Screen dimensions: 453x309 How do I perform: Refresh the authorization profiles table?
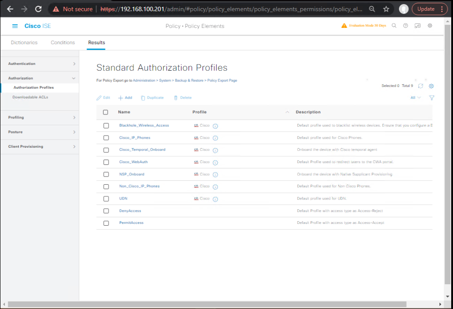(421, 86)
